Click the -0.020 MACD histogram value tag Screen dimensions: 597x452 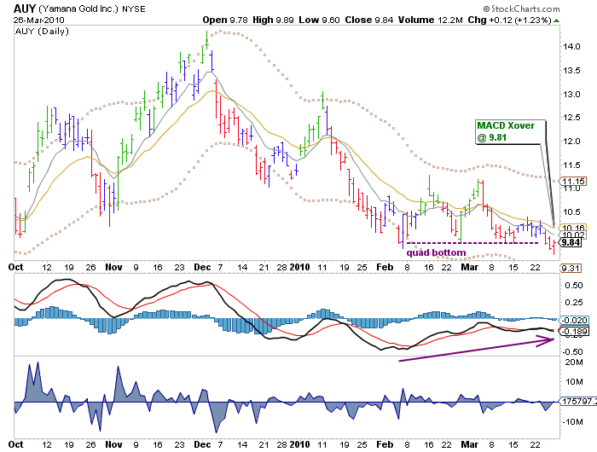tap(575, 321)
